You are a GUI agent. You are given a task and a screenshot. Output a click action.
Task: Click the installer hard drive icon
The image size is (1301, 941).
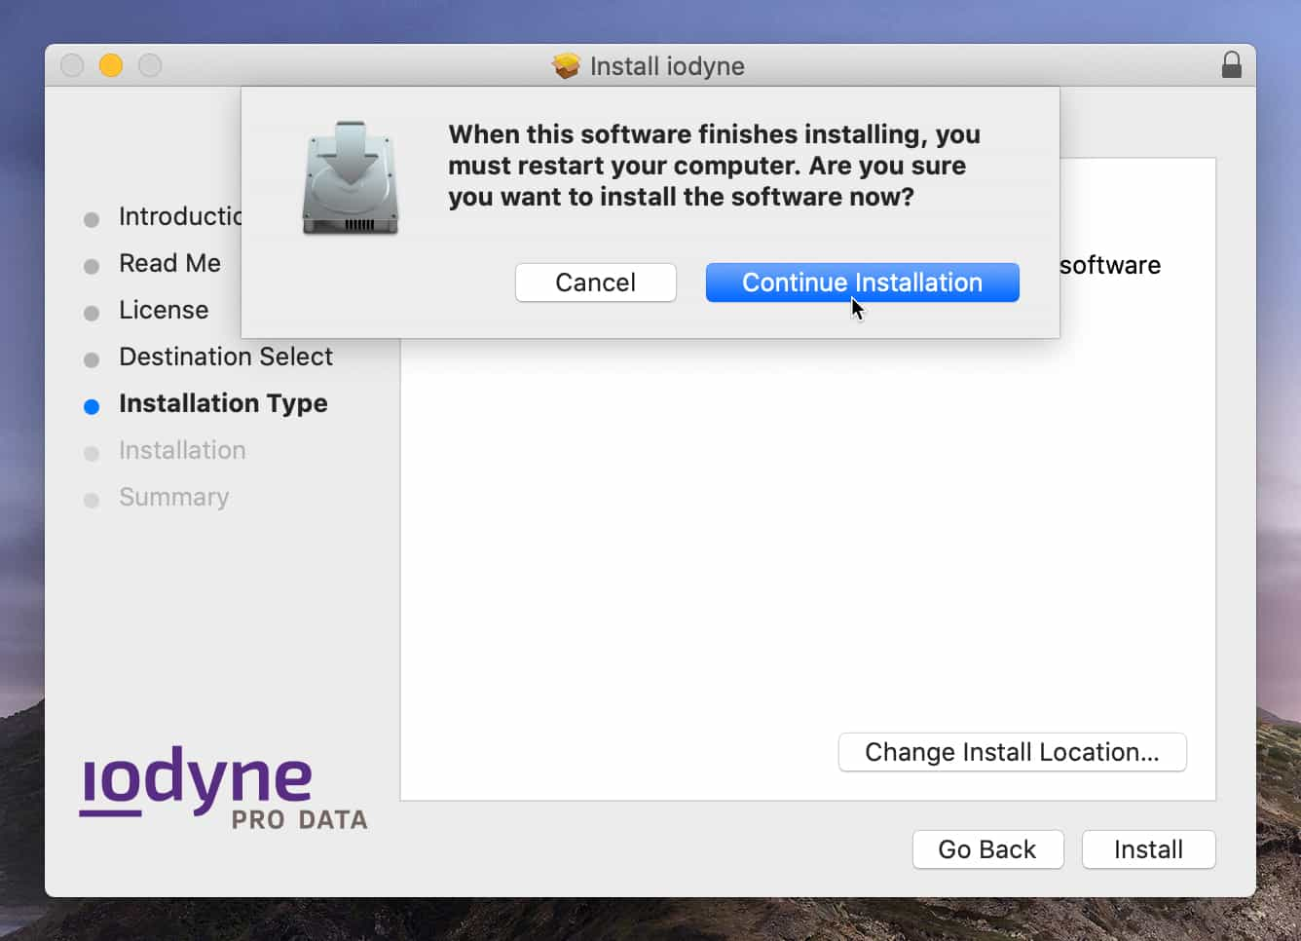click(x=351, y=179)
